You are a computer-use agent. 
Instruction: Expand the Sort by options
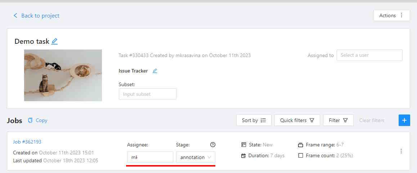pyautogui.click(x=254, y=120)
